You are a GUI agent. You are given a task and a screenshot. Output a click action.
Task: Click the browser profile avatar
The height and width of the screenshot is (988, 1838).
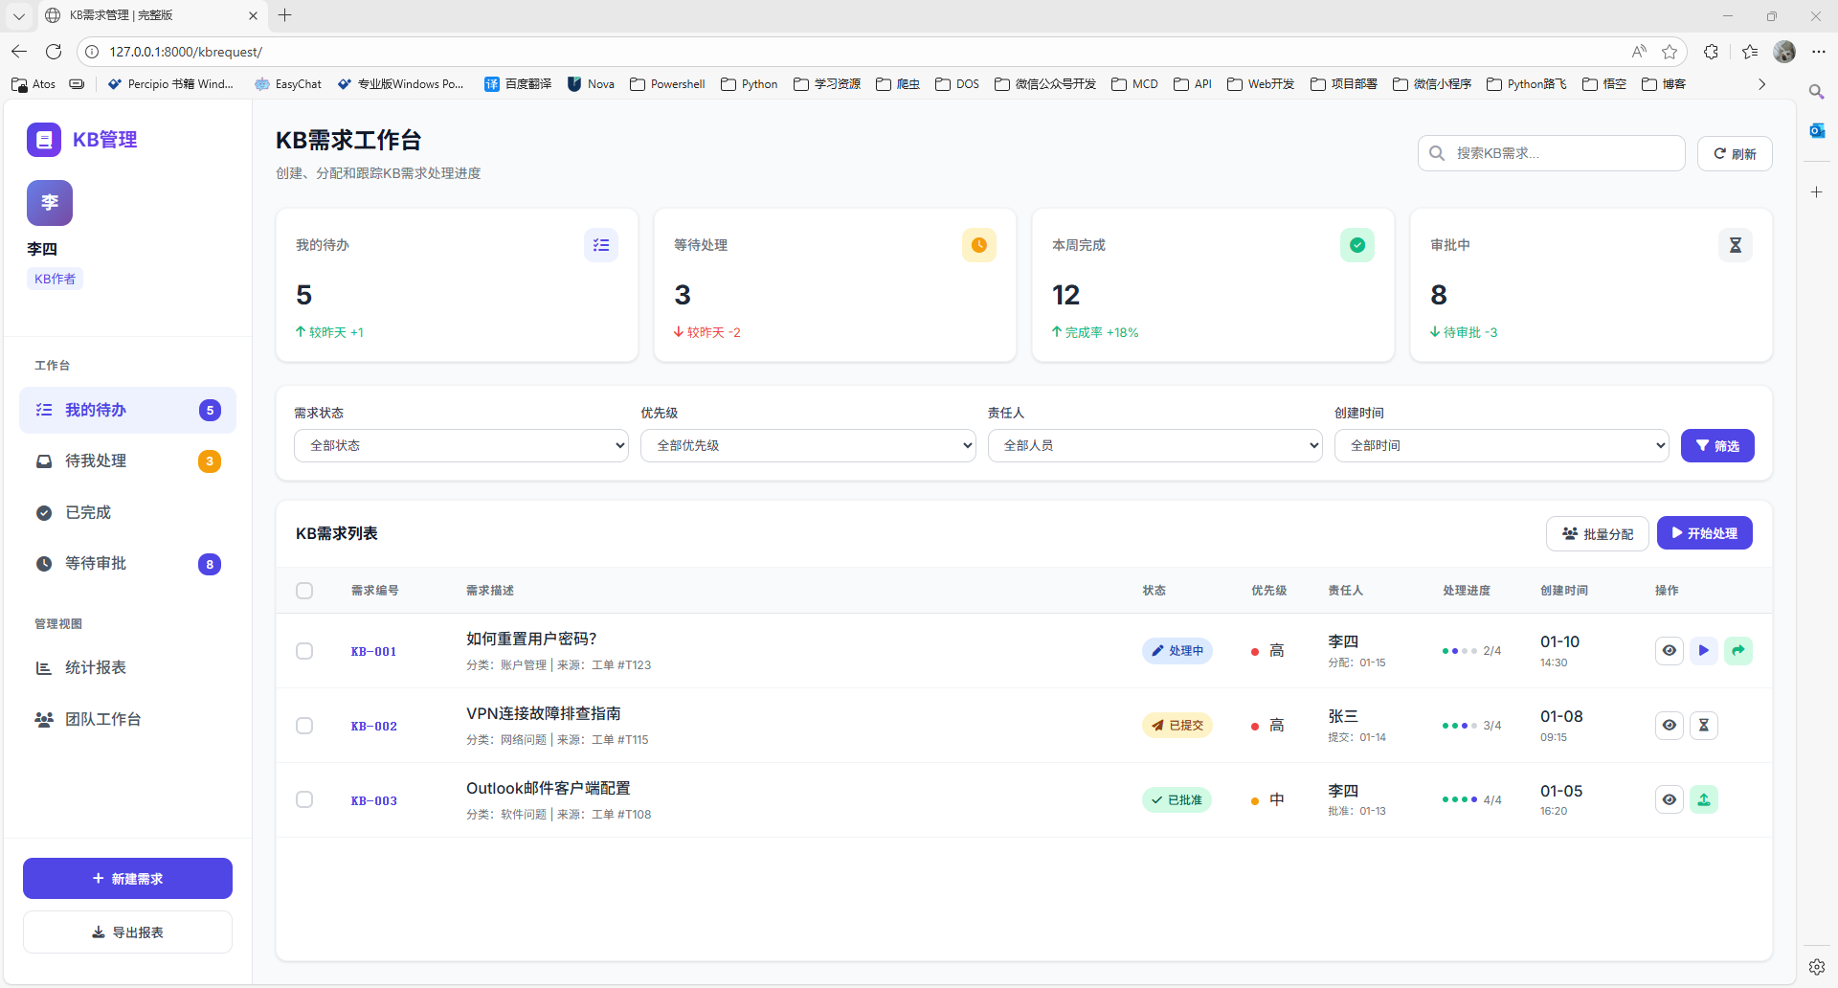(1784, 52)
